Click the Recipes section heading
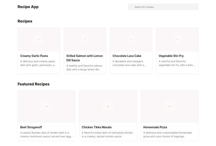 (25, 21)
